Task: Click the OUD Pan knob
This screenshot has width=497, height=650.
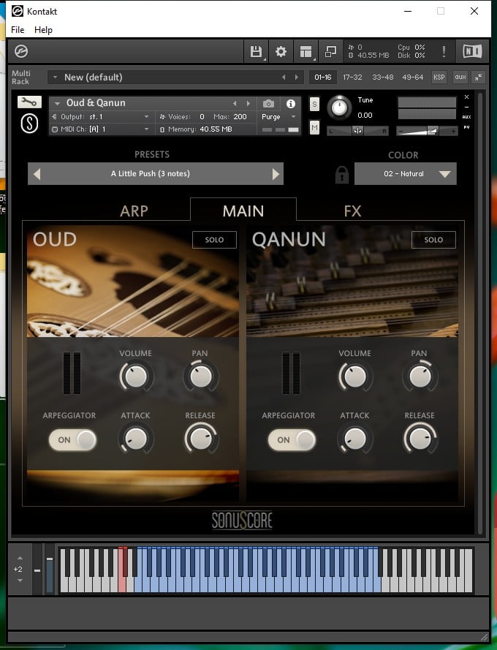Action: (200, 377)
